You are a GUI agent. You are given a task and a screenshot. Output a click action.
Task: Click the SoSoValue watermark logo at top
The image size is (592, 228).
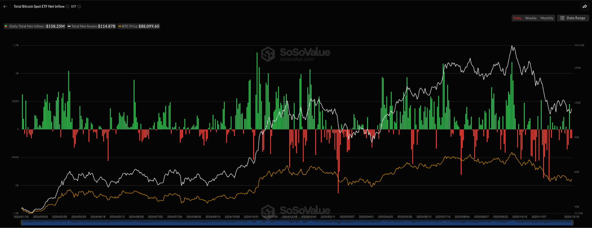point(268,54)
